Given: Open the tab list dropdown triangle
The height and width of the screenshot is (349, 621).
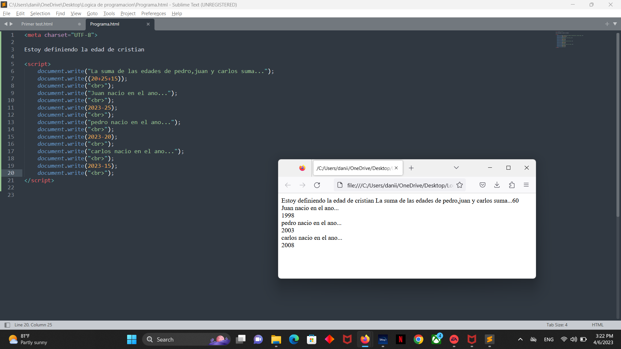Looking at the screenshot, I should [615, 24].
